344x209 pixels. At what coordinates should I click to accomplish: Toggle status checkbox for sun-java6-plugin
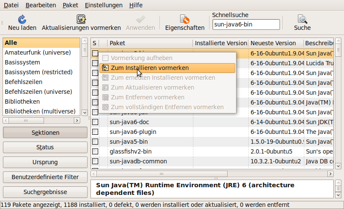pyautogui.click(x=95, y=132)
